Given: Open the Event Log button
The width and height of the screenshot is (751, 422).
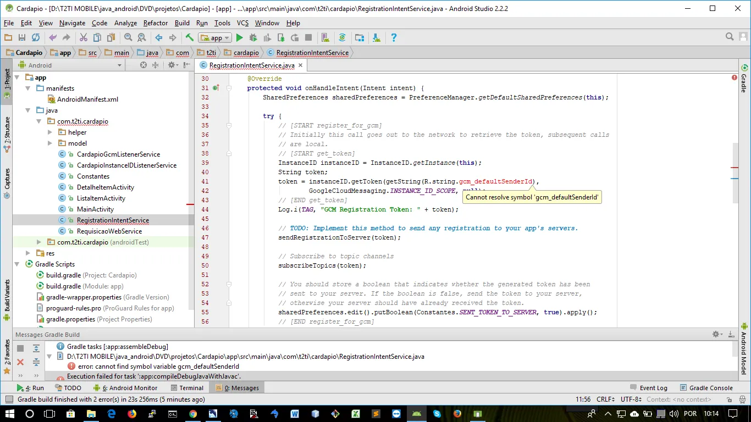Looking at the screenshot, I should [649, 388].
